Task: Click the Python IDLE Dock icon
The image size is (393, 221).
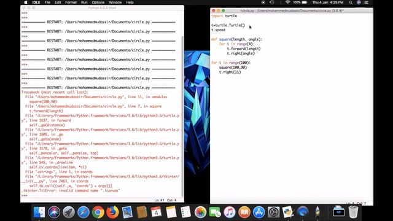Action: 288,212
